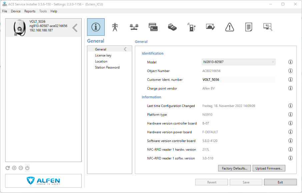
Task: Select device address 192.168.188.187 in list
Action: coord(41,30)
